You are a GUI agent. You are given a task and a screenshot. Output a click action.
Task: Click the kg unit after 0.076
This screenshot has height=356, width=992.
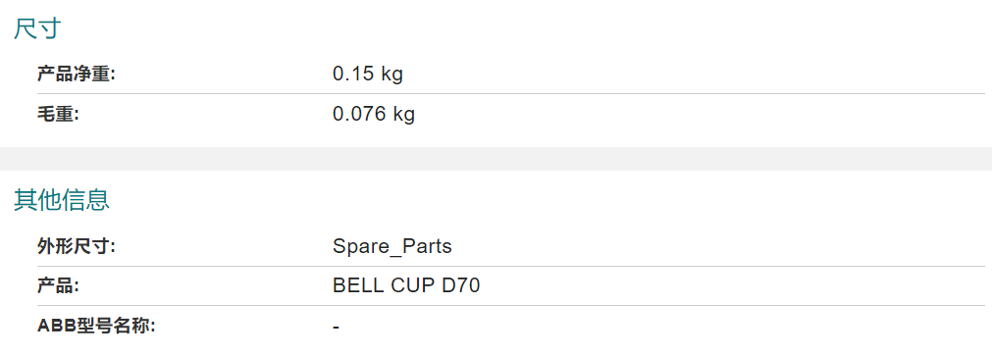coord(404,115)
